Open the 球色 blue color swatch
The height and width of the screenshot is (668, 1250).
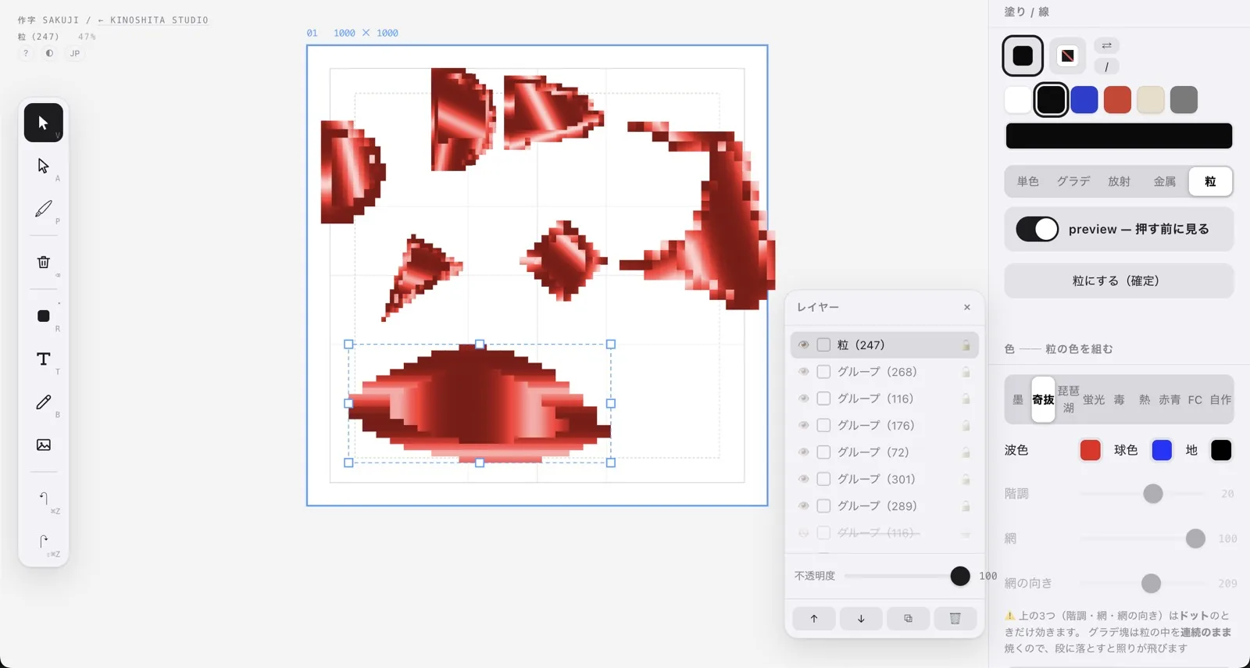[1162, 450]
